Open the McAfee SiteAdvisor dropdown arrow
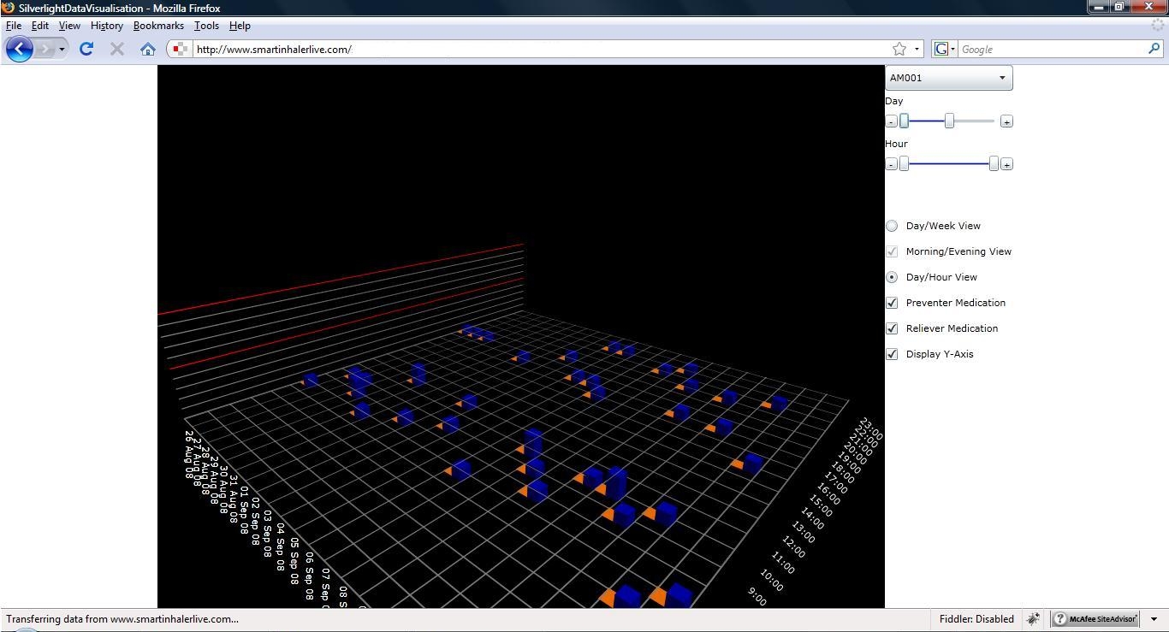 click(1154, 619)
